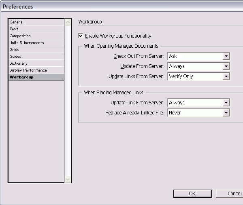This screenshot has width=243, height=205.
Task: Open Display Performance preferences
Action: pyautogui.click(x=28, y=70)
